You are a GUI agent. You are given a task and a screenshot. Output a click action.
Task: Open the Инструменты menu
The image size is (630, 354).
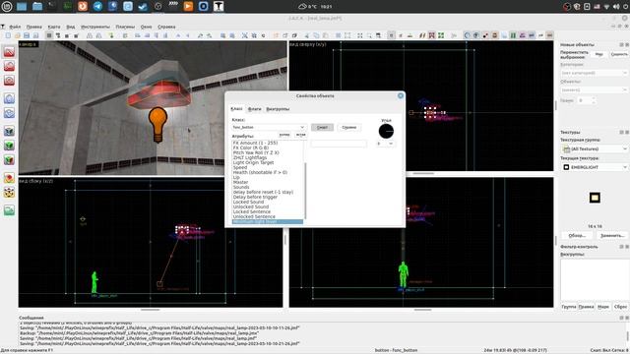[95, 27]
